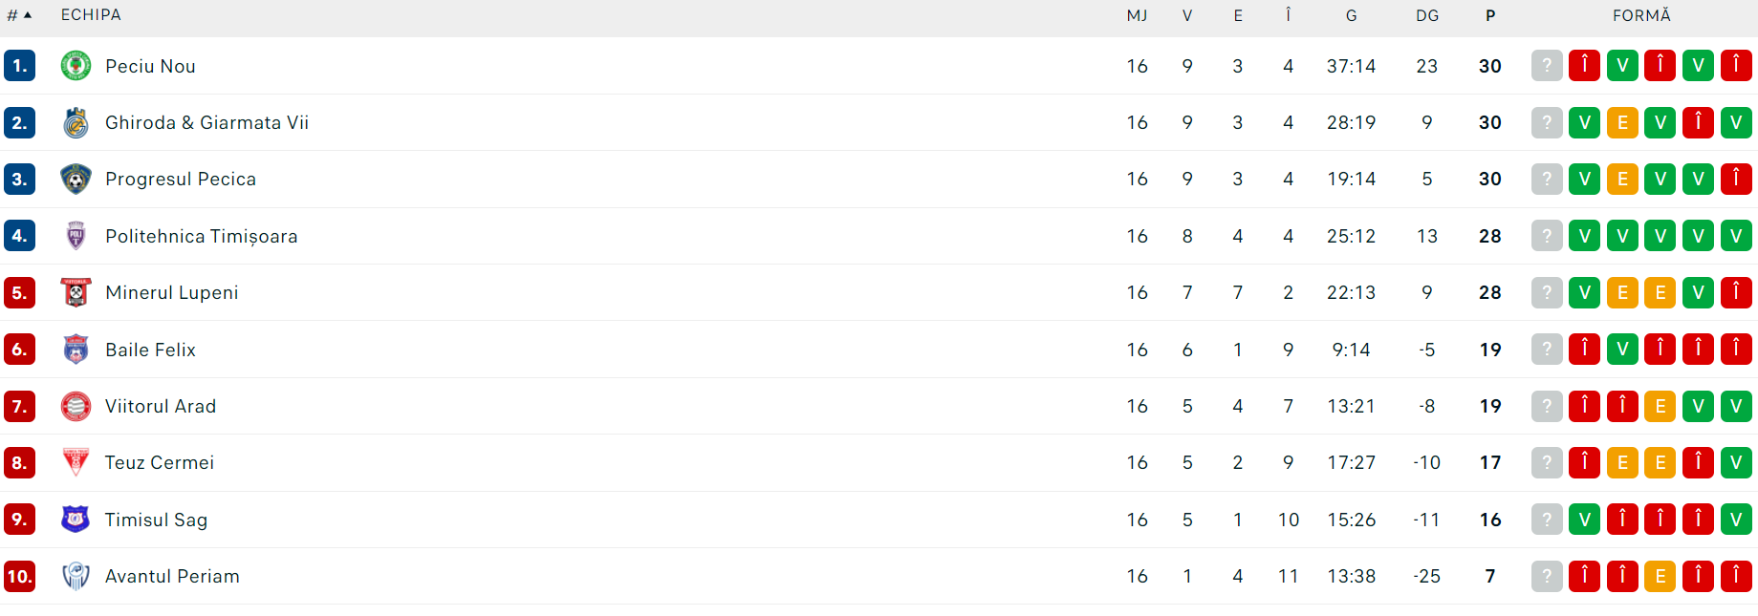The width and height of the screenshot is (1758, 616).
Task: Click the Avantul Periam club crest
Action: click(x=76, y=576)
